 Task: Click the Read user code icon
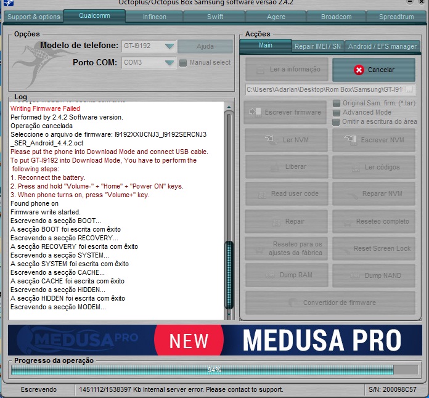[x=262, y=195]
